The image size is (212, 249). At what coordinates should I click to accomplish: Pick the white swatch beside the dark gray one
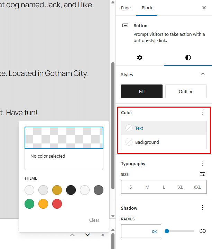85,190
